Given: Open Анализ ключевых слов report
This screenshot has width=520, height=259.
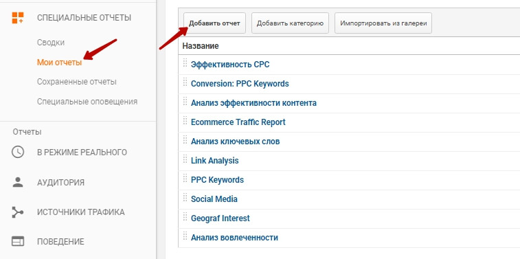Looking at the screenshot, I should tap(235, 142).
